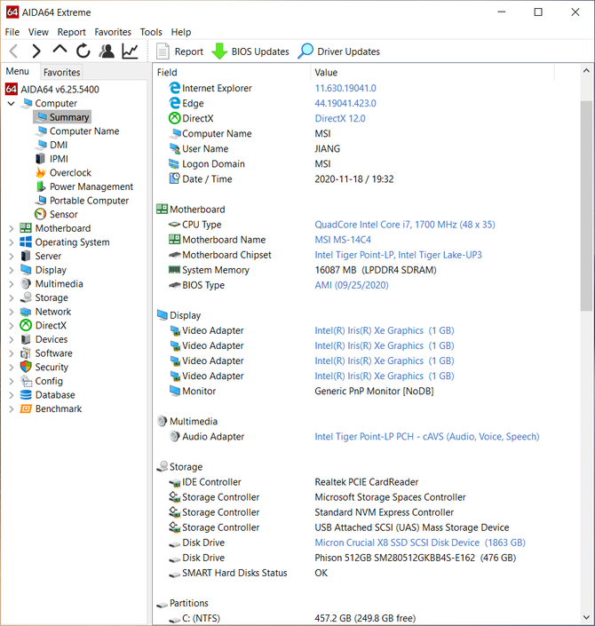This screenshot has height=626, width=595.
Task: Expand the Storage tree node
Action: [11, 298]
